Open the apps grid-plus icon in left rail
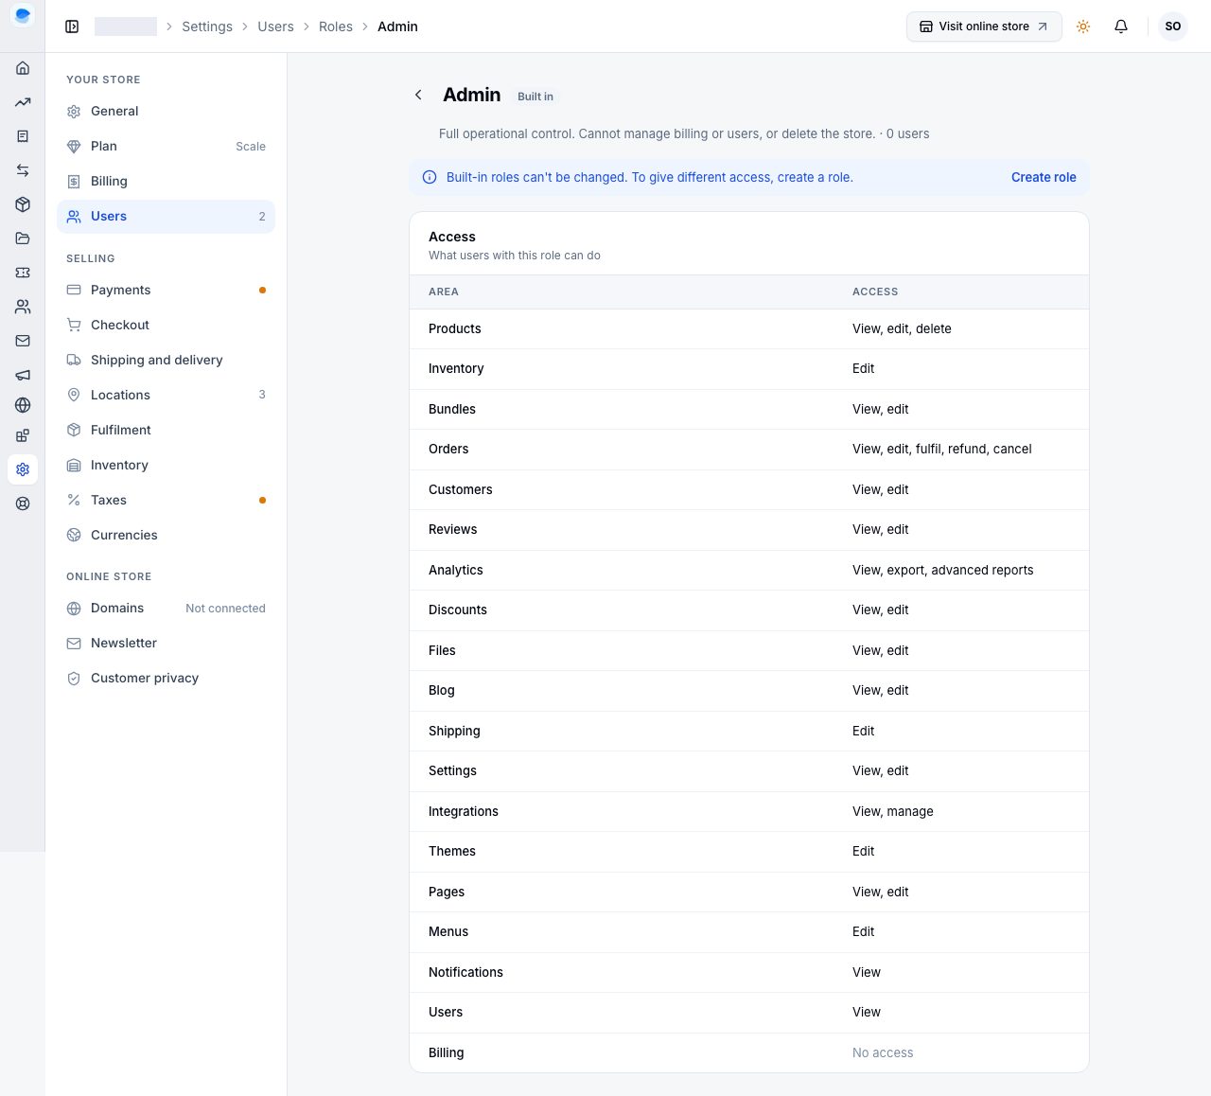 click(23, 435)
